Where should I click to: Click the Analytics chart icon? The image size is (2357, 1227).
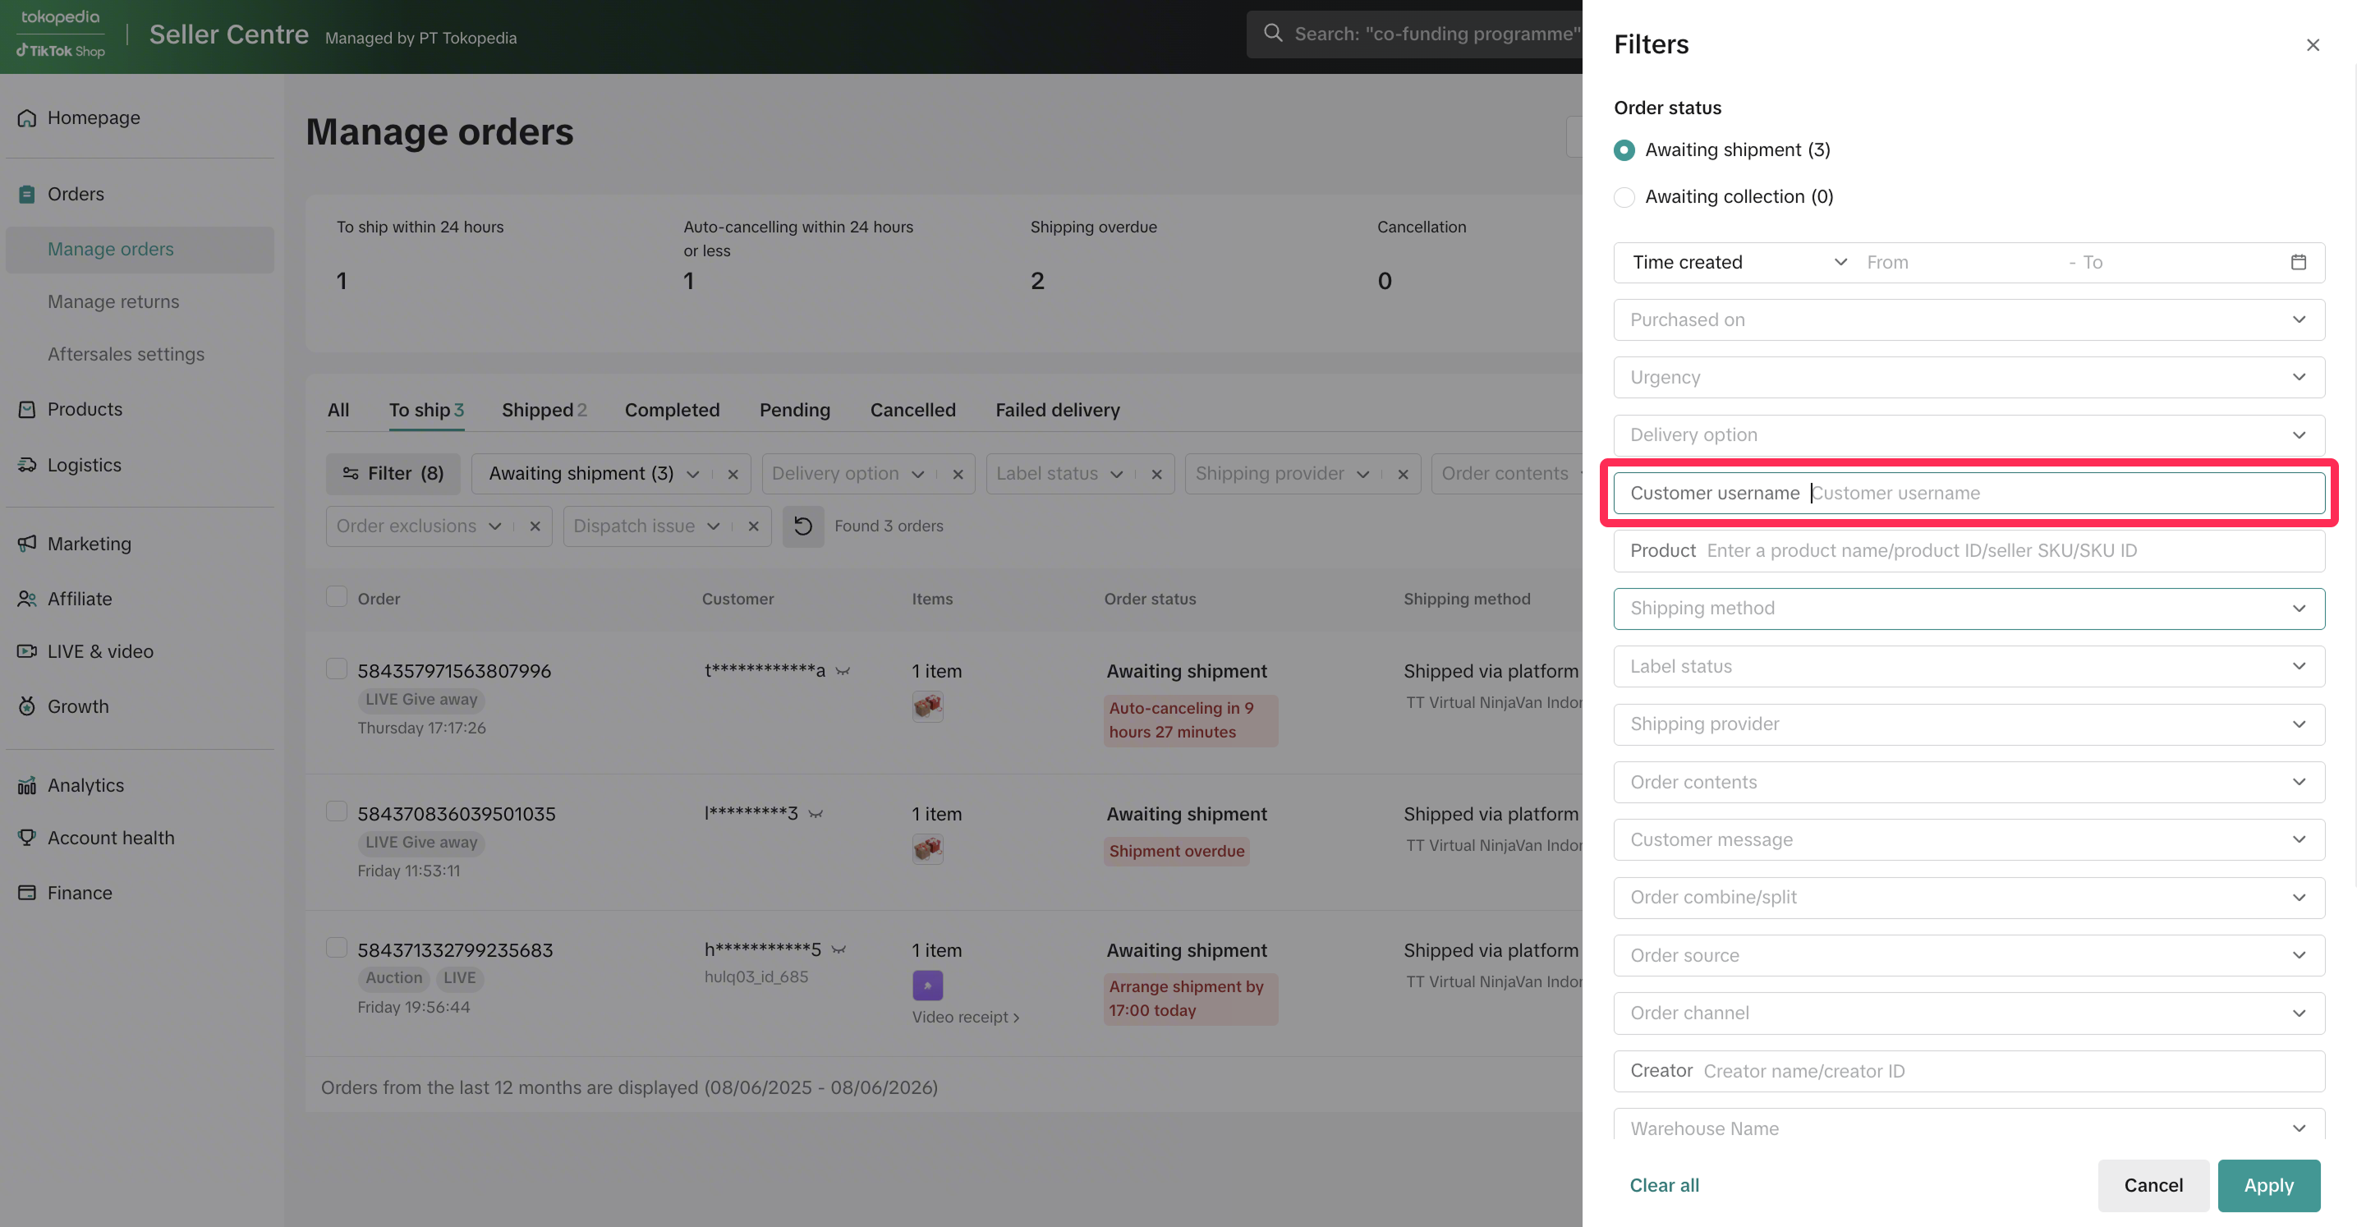[26, 785]
